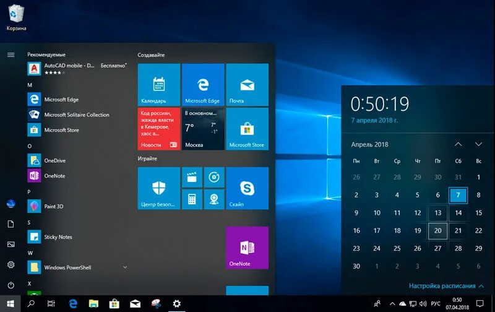495x312 pixels.
Task: Open the Microsoft Edge tile
Action: click(x=203, y=85)
